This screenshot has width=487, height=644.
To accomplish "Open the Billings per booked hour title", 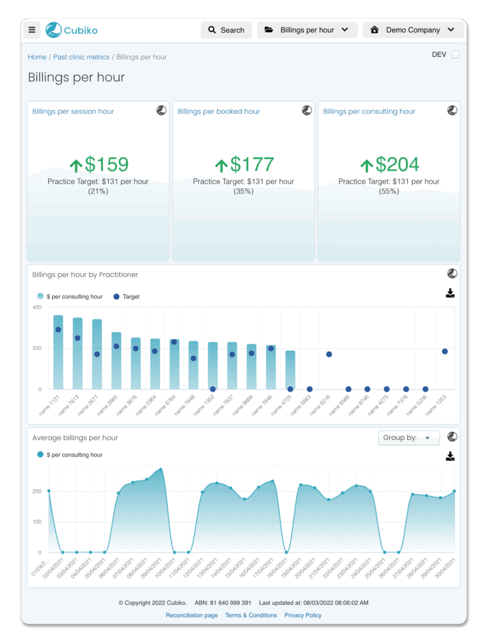I will (x=219, y=111).
